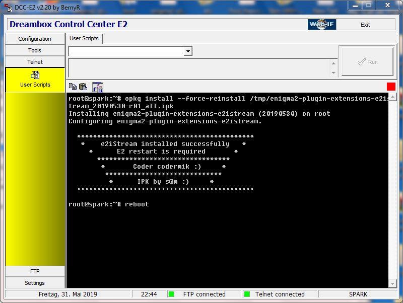Open the Settings section
This screenshot has height=303, width=403.
[35, 283]
